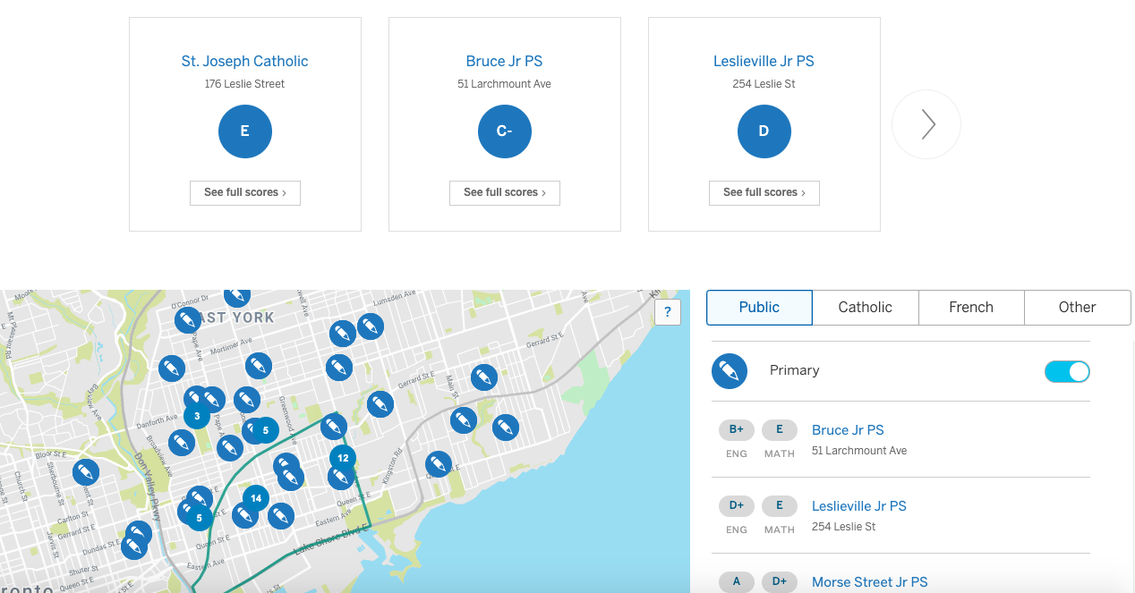Click the Primary label text
This screenshot has height=593, width=1135.
click(795, 370)
